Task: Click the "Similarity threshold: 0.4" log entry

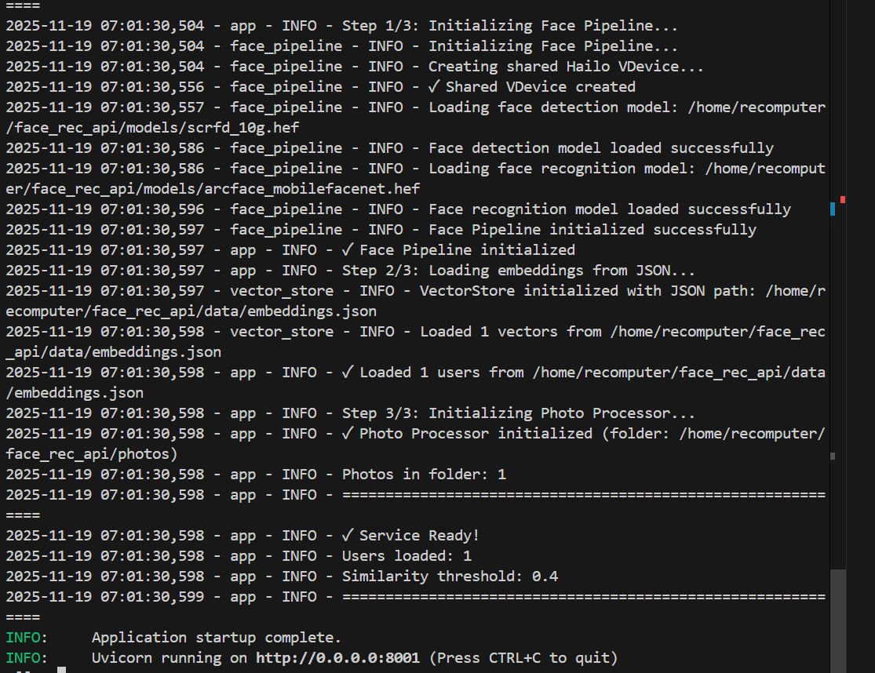Action: [450, 576]
